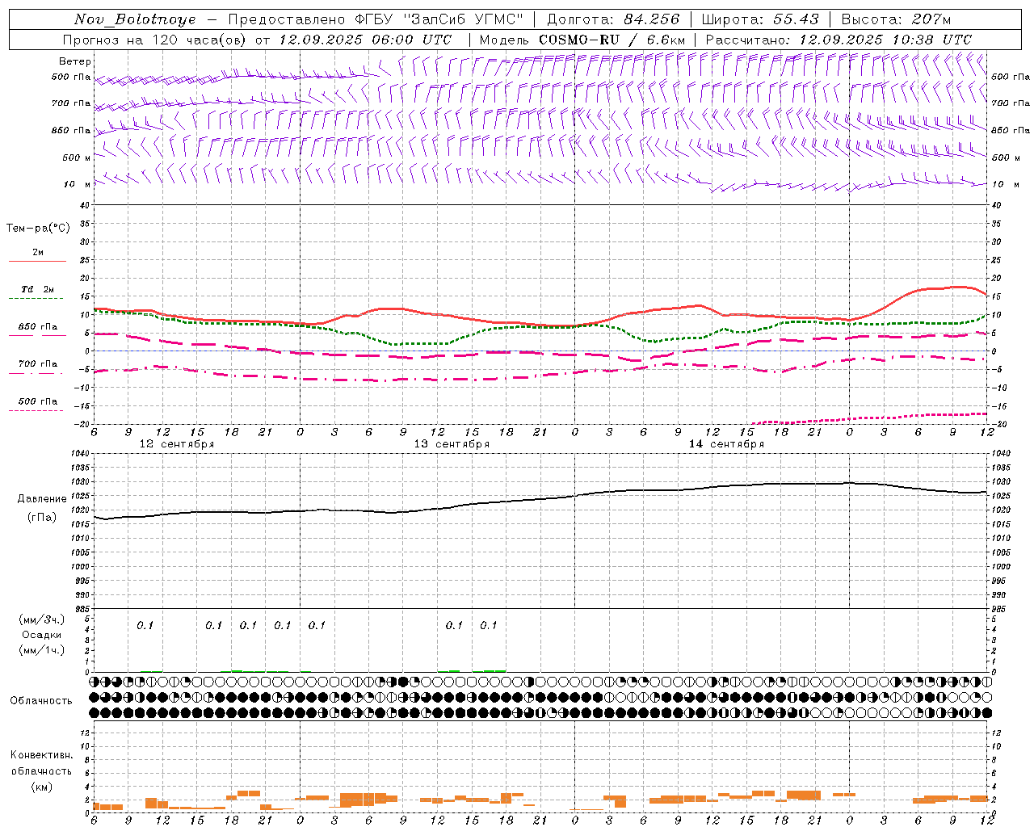The image size is (1034, 827).
Task: Click the Тем-ра(°C) panel label
Action: (38, 229)
